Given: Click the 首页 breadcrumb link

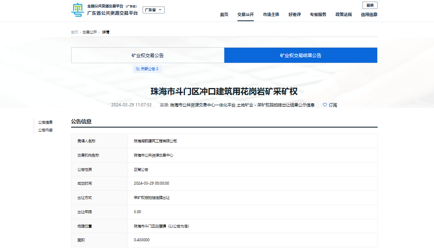Looking at the screenshot, I should tap(74, 32).
